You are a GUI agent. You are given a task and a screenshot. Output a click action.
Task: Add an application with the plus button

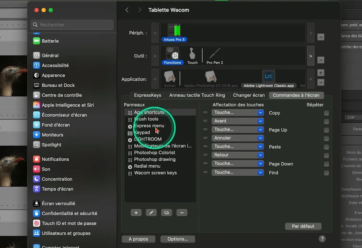point(321,73)
